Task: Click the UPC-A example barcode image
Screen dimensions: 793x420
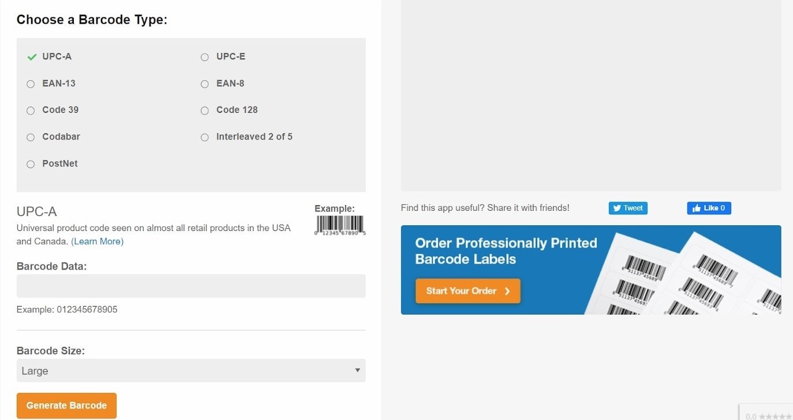Action: tap(340, 225)
